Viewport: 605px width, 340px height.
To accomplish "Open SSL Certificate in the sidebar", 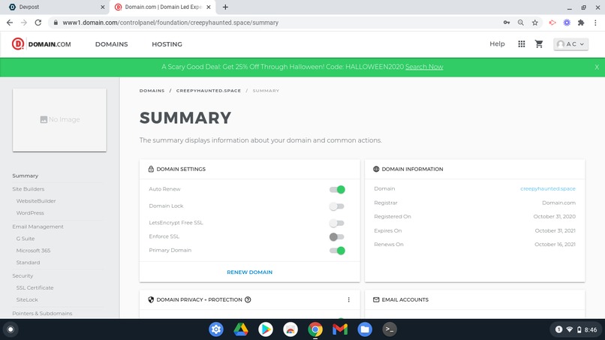I will coord(35,288).
